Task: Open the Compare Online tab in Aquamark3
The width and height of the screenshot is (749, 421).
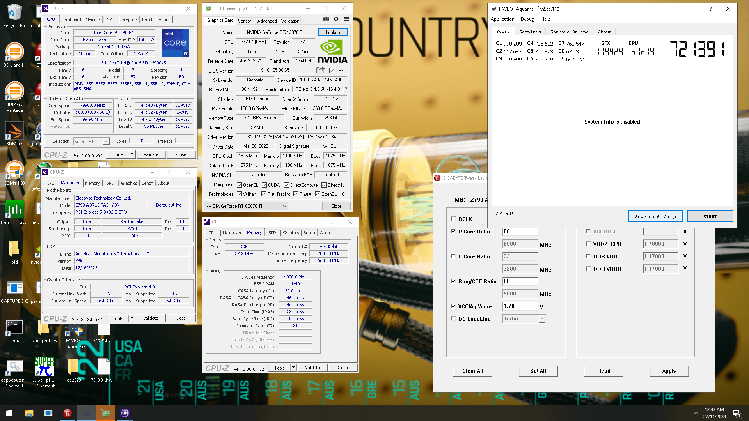Action: coord(569,32)
